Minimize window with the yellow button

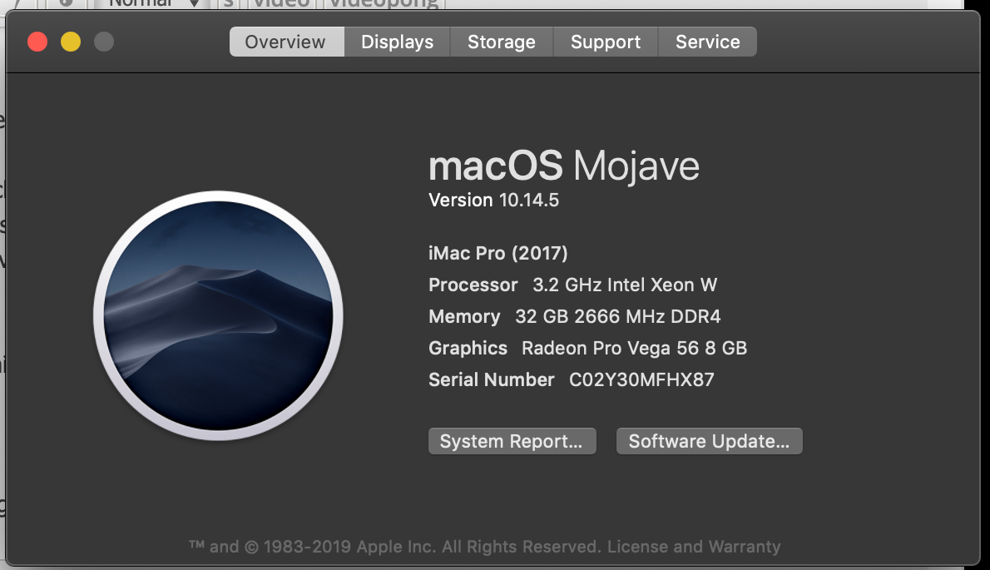[71, 42]
